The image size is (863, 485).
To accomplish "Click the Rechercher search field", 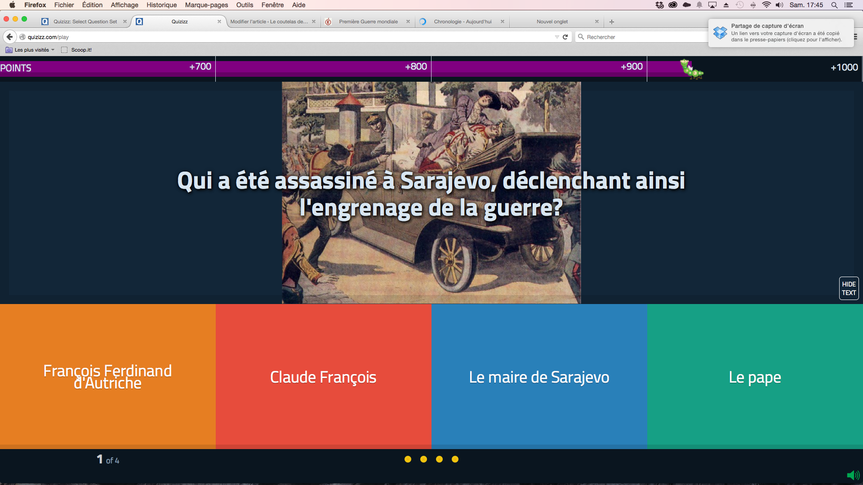I will pyautogui.click(x=643, y=37).
